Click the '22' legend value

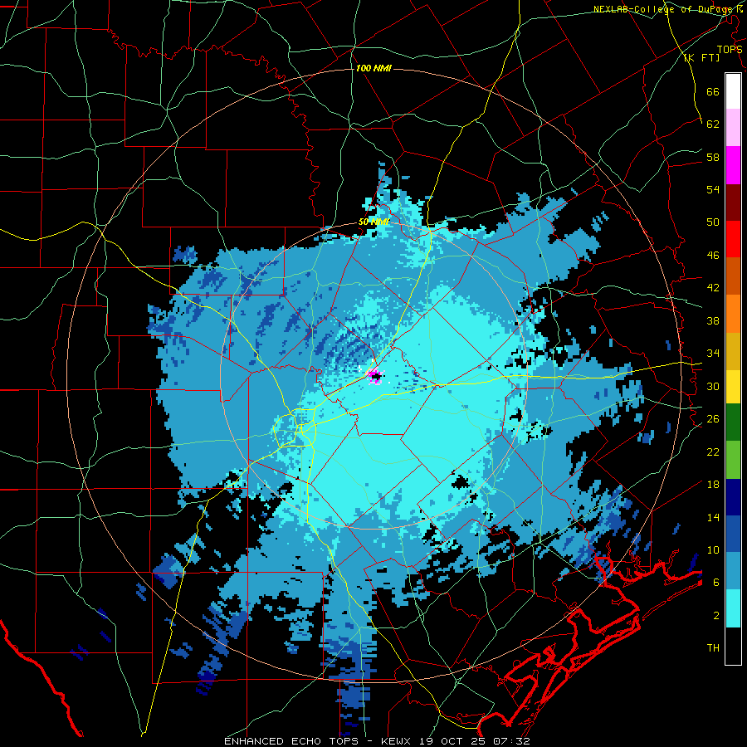713,452
